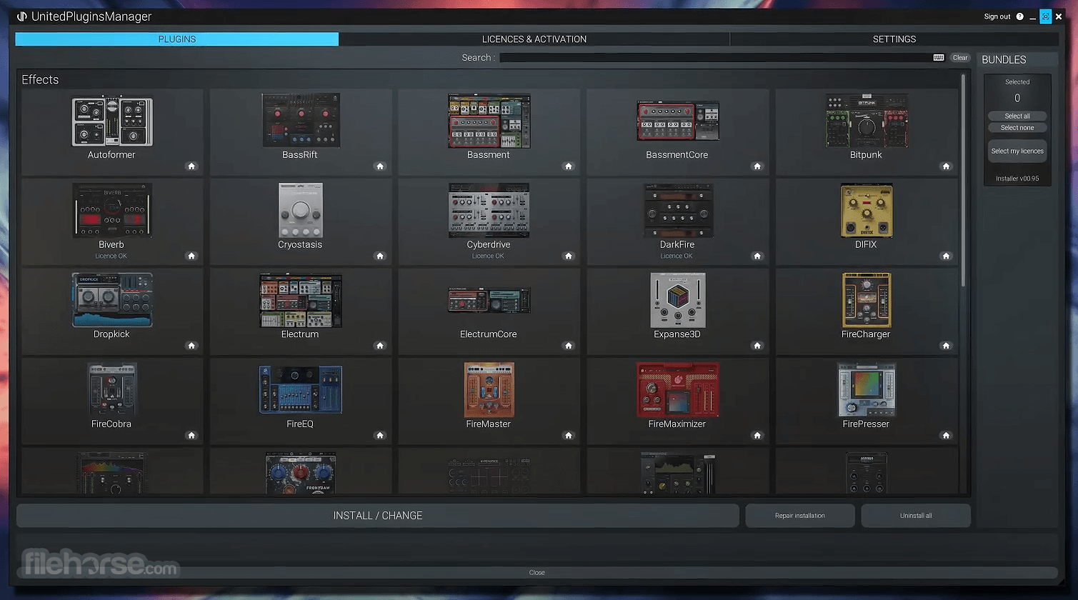Click the home icon on the Bitpunk card

pyautogui.click(x=946, y=166)
